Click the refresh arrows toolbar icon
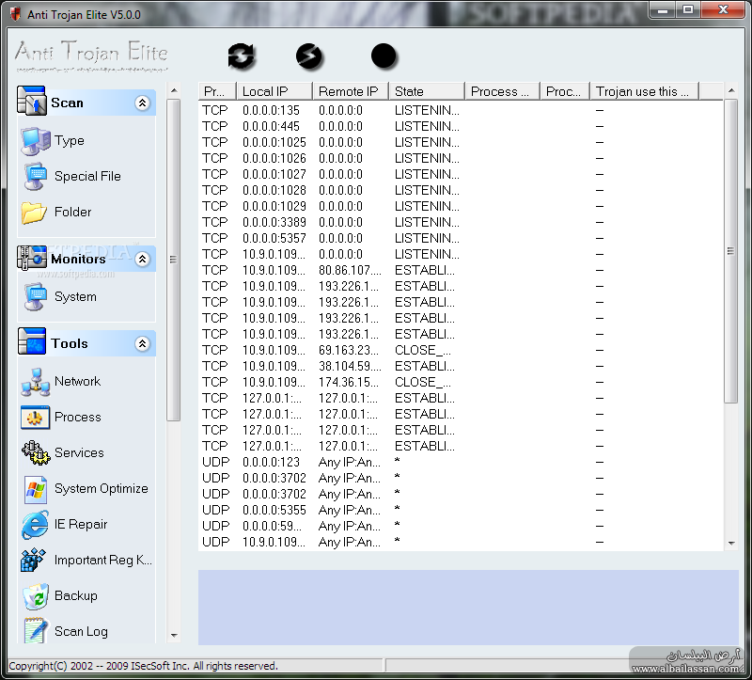This screenshot has width=752, height=680. tap(242, 56)
